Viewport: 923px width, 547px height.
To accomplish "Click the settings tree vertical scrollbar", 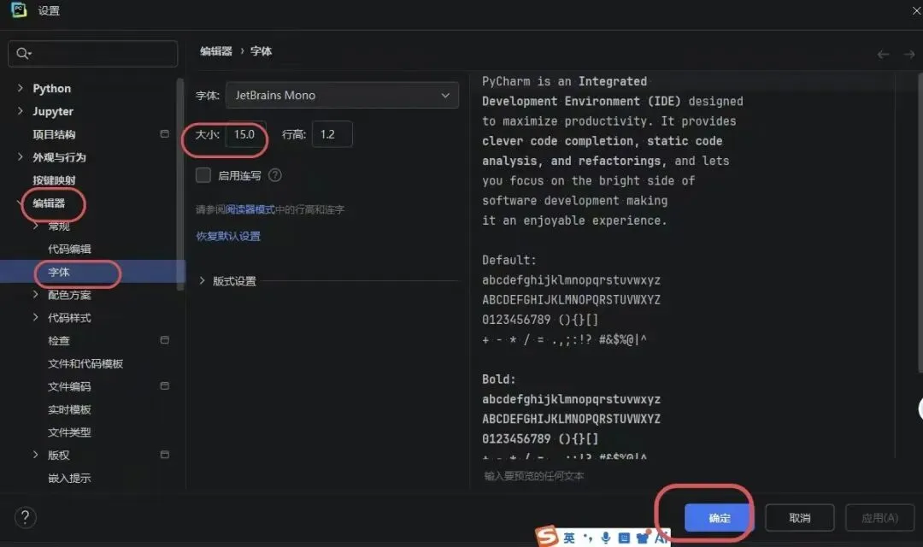I will point(180,184).
